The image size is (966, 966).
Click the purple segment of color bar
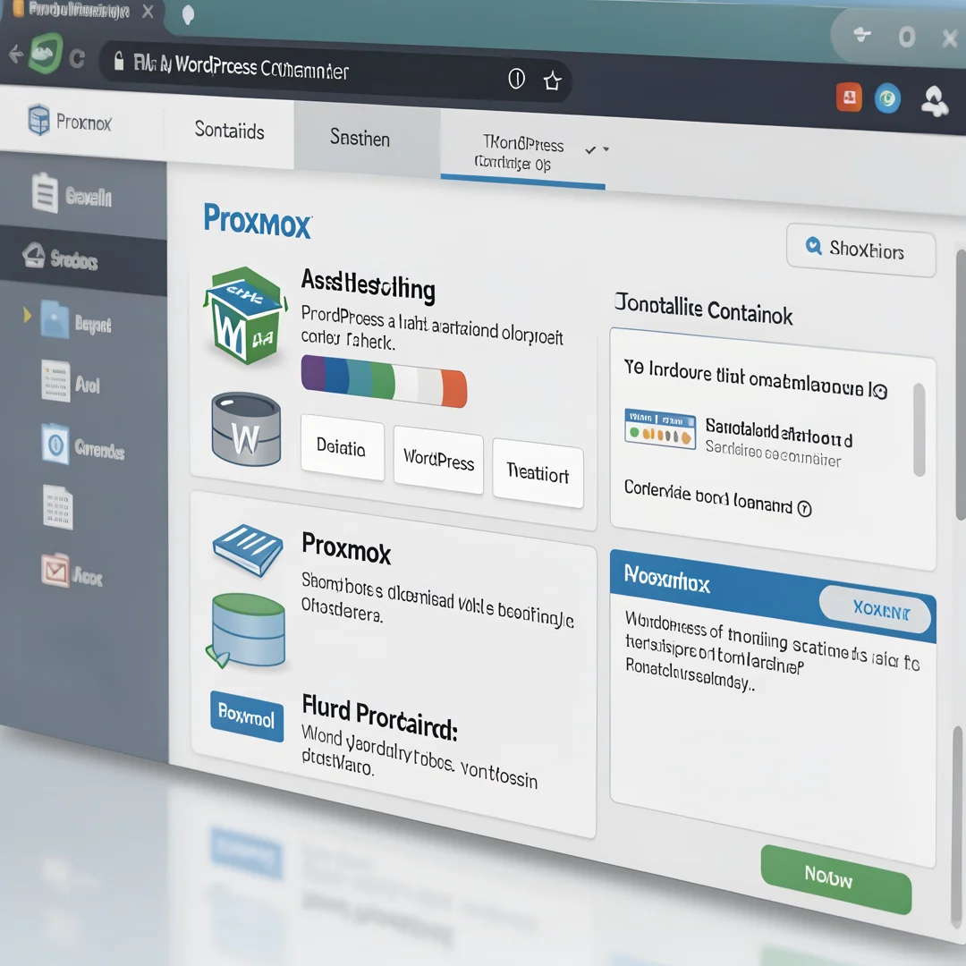coord(313,373)
